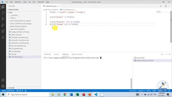Click the editor vertical scrollbar
Image resolution: width=172 pixels, height=97 pixels.
pyautogui.click(x=171, y=27)
